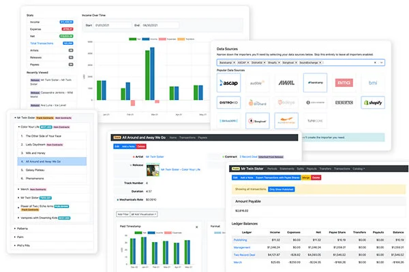Remove the SoundExchange tag from data sources

(320, 63)
